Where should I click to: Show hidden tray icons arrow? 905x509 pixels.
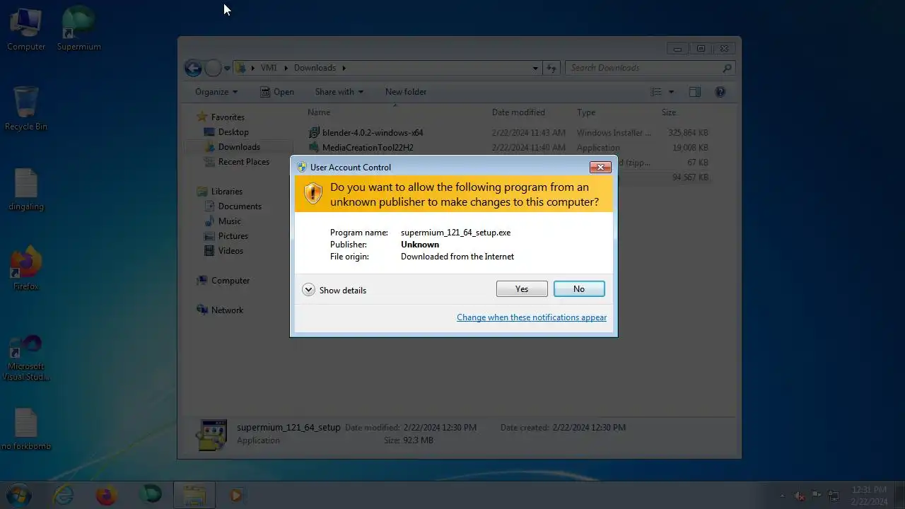click(782, 496)
